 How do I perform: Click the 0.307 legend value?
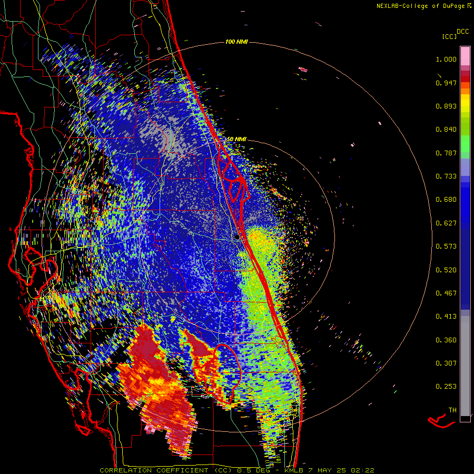(446, 363)
